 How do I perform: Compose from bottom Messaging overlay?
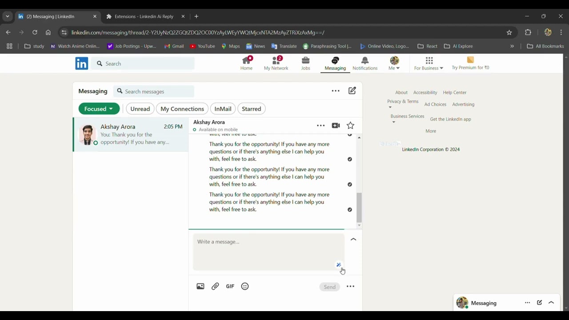pyautogui.click(x=539, y=303)
